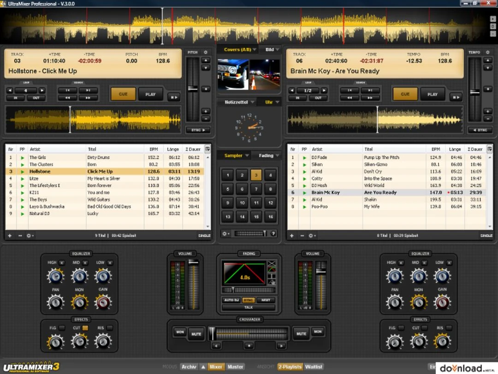Click the left deck fast-forward search icon

click(x=88, y=98)
